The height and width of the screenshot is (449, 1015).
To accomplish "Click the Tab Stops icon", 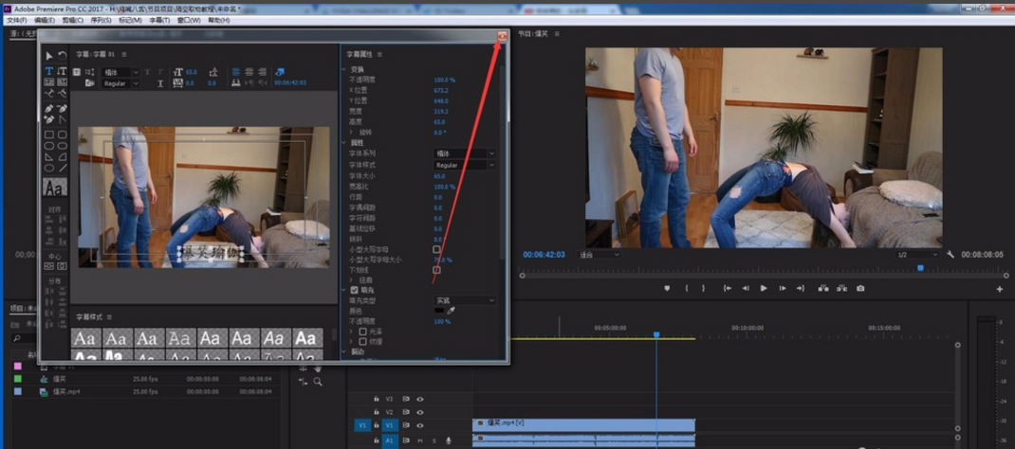I will pos(236,83).
